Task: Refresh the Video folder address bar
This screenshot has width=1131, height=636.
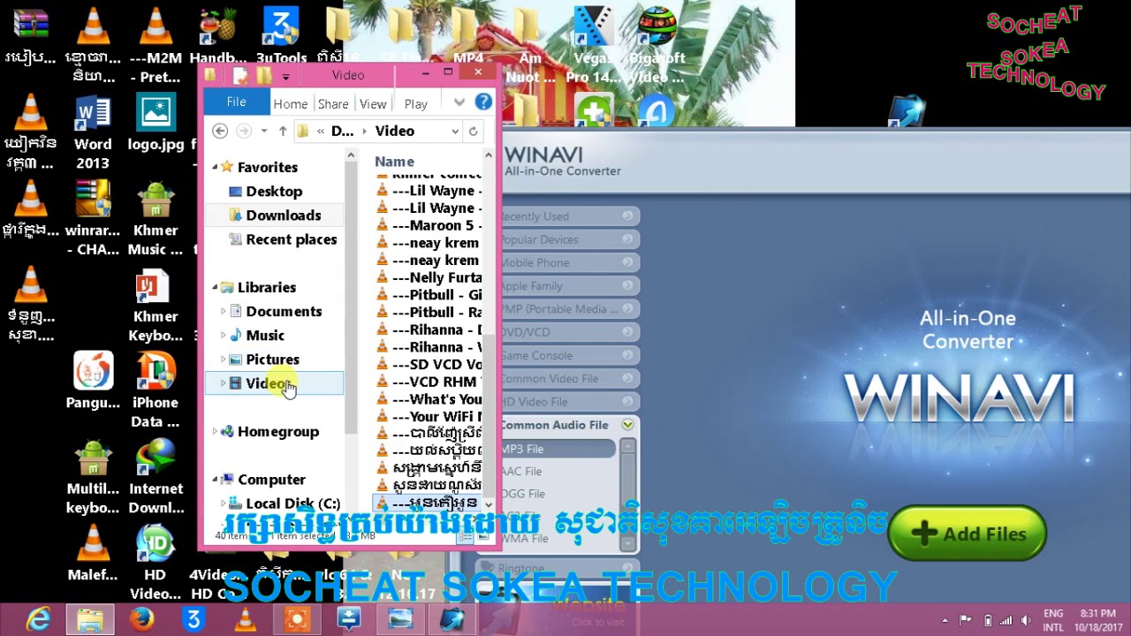Action: click(x=474, y=131)
